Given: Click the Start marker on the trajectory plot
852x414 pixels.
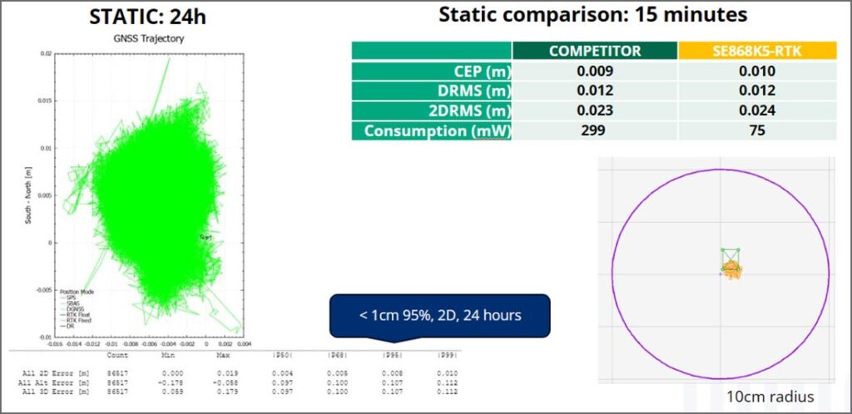Looking at the screenshot, I should coord(206,237).
